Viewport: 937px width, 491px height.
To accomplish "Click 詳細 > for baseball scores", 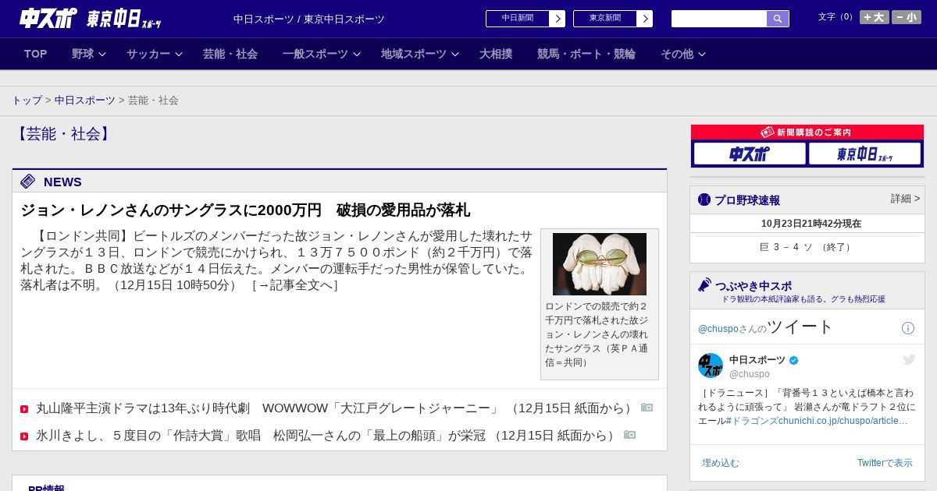I will point(906,199).
